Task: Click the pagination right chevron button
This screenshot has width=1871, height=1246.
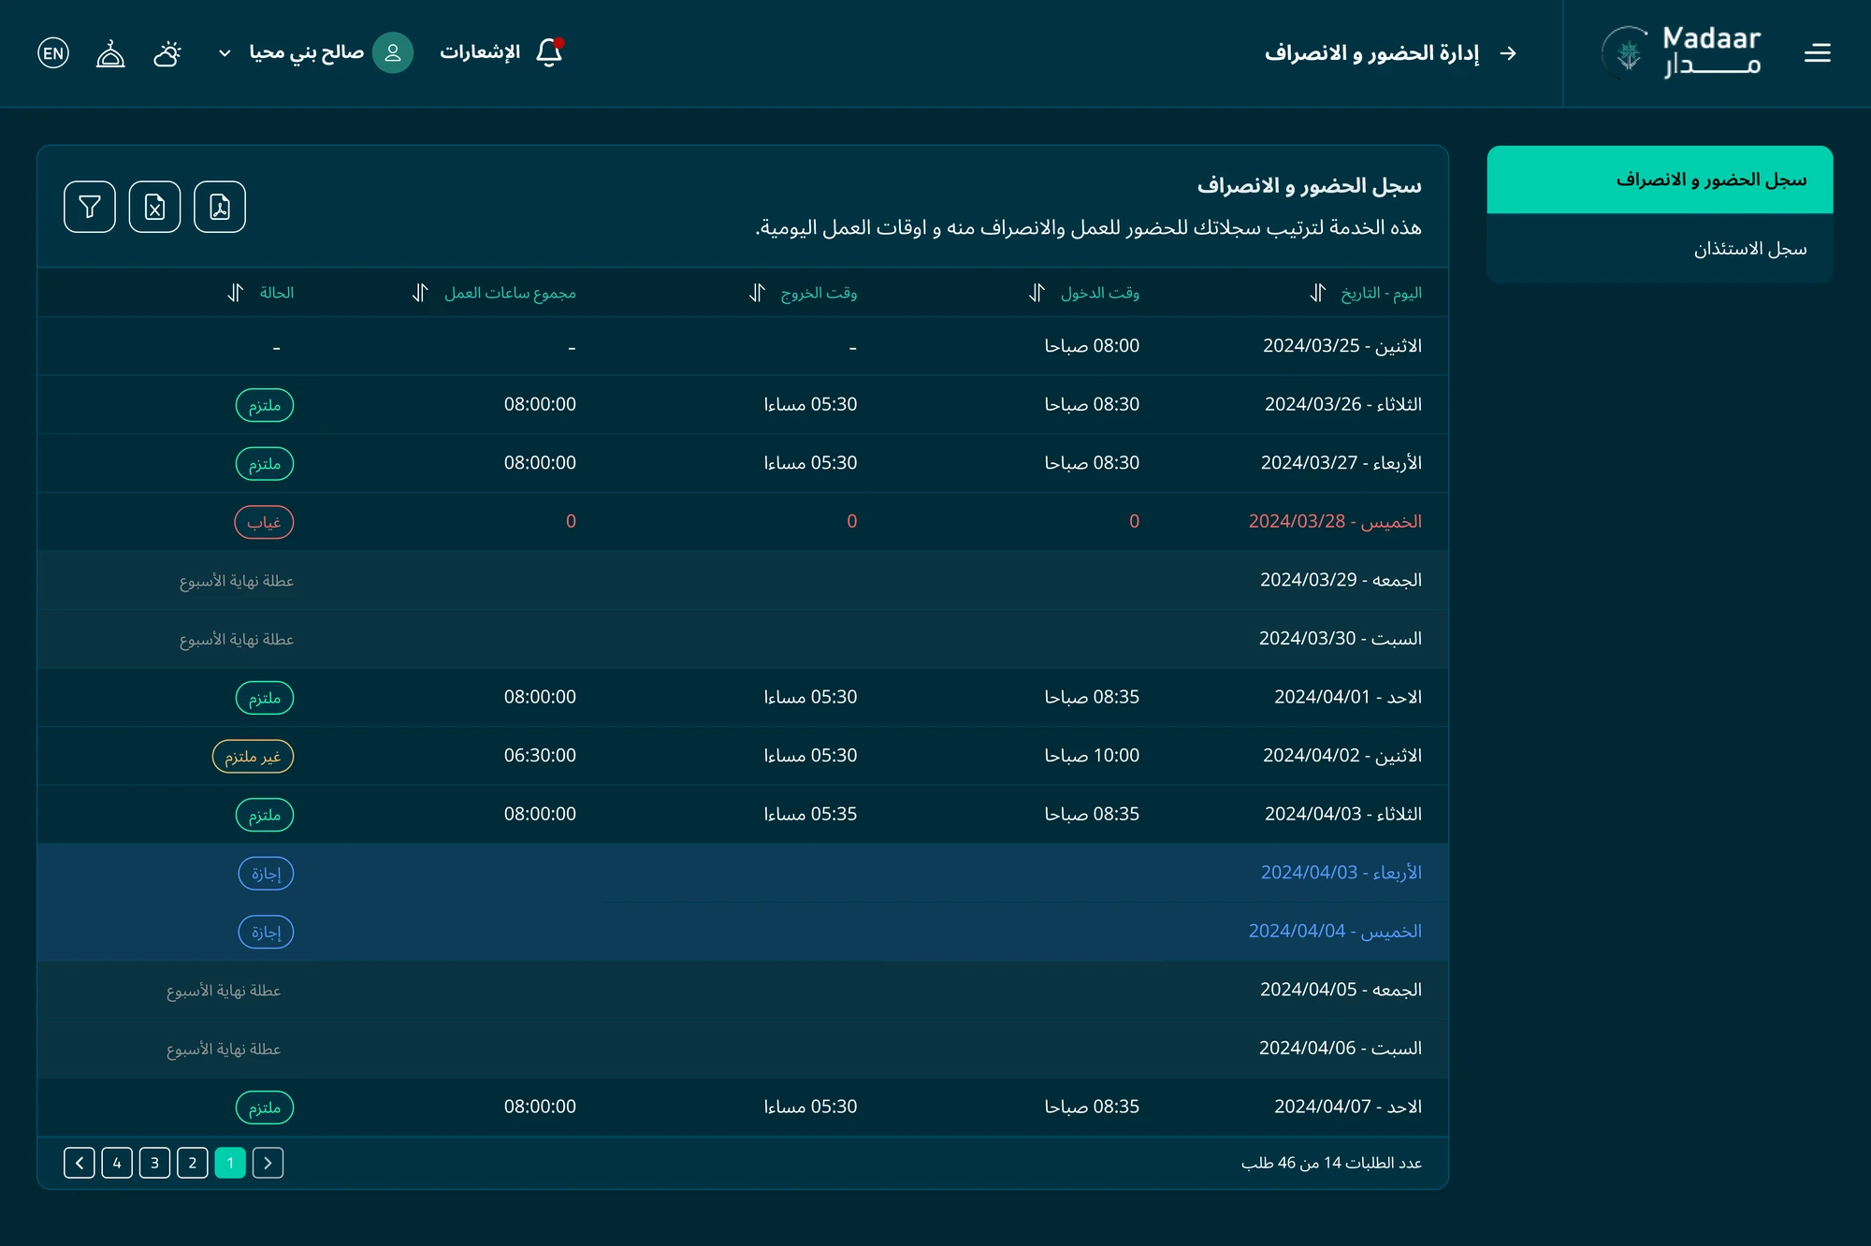Action: tap(268, 1163)
